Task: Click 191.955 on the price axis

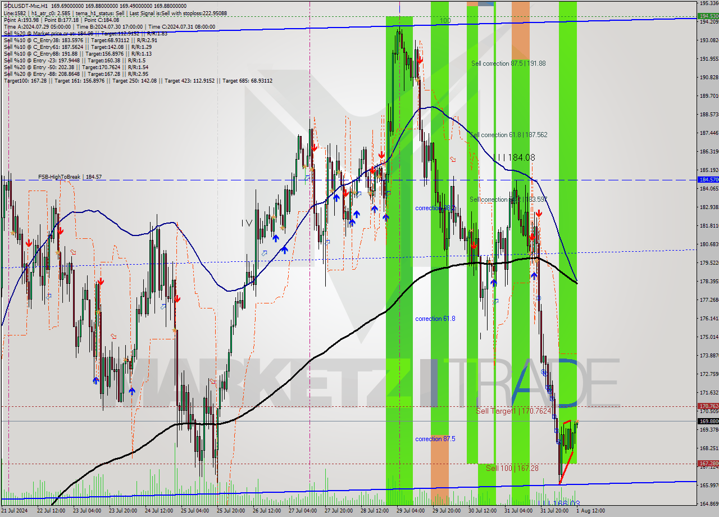Action: pos(709,59)
